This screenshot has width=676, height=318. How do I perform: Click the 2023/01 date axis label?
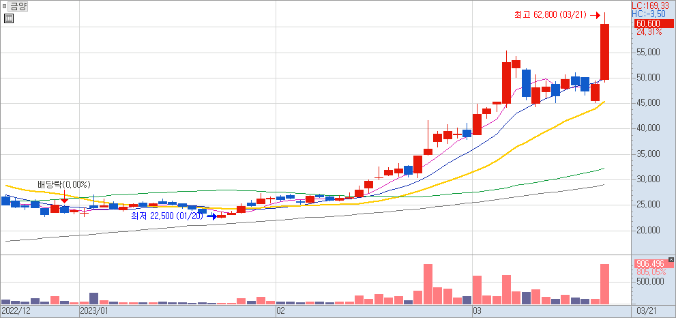coord(95,310)
